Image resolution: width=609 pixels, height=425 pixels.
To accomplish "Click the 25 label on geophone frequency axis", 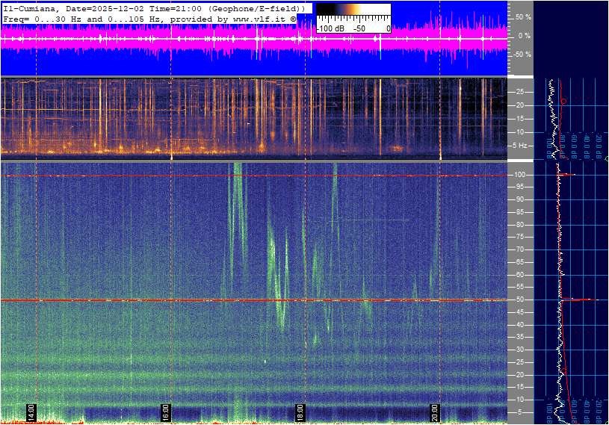I will point(521,92).
